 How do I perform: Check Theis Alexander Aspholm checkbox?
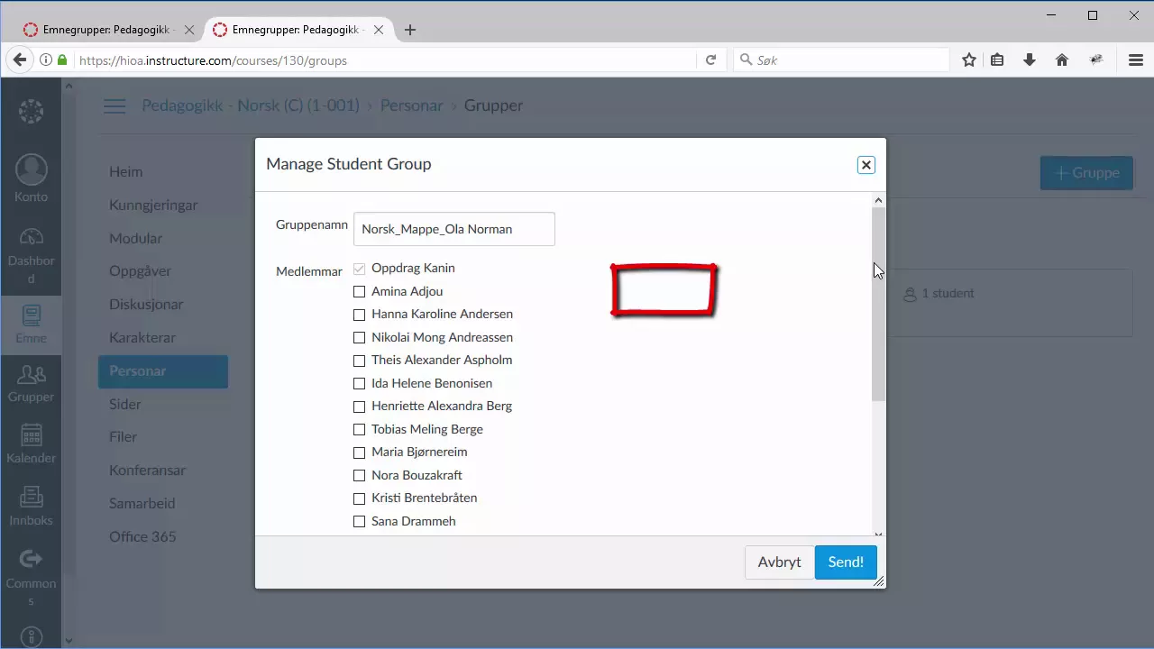359,361
